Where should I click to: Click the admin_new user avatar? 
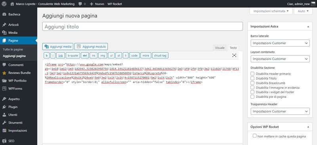click(x=313, y=4)
